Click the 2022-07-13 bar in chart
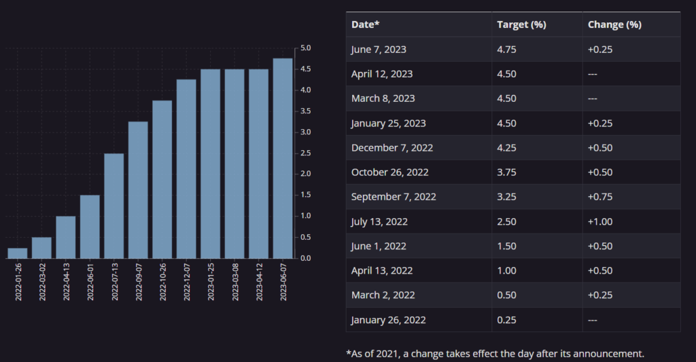696x362 pixels. pyautogui.click(x=114, y=206)
